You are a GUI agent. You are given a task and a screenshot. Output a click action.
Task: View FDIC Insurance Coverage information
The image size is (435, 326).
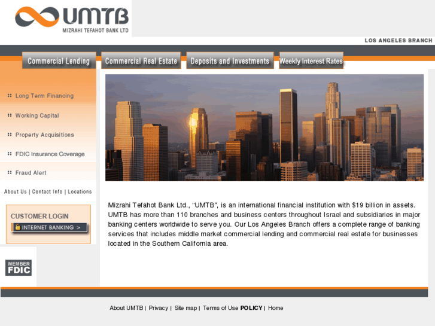pyautogui.click(x=50, y=154)
